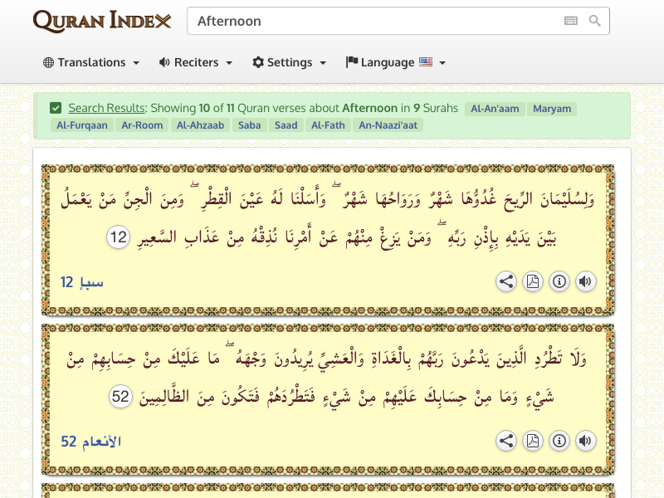This screenshot has height=498, width=664.
Task: Click verse number 52 circle
Action: [120, 397]
